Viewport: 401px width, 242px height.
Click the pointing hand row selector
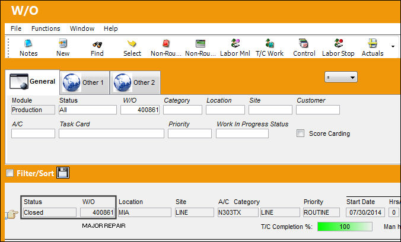[x=12, y=214]
